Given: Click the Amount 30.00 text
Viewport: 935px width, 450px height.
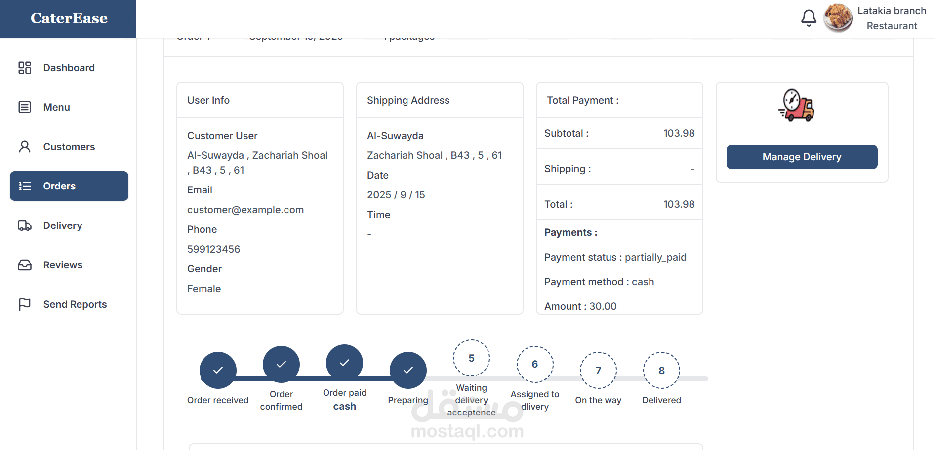Looking at the screenshot, I should (x=580, y=306).
